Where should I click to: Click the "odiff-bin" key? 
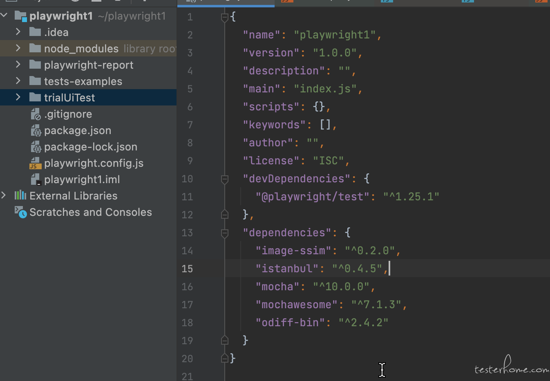[290, 323]
